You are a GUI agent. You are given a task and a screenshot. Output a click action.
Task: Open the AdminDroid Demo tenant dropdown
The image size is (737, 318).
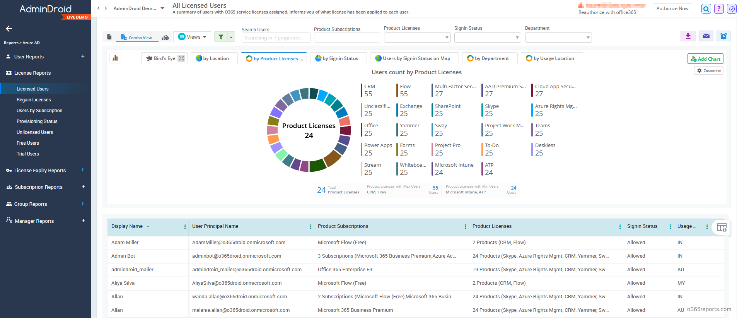point(139,8)
